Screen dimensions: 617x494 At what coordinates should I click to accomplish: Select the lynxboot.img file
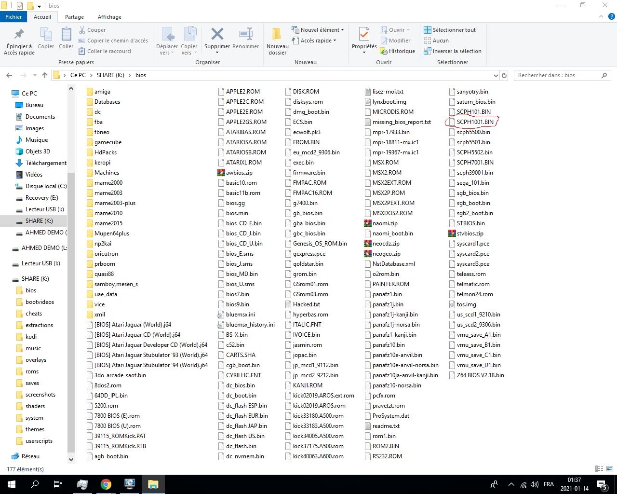pyautogui.click(x=385, y=102)
